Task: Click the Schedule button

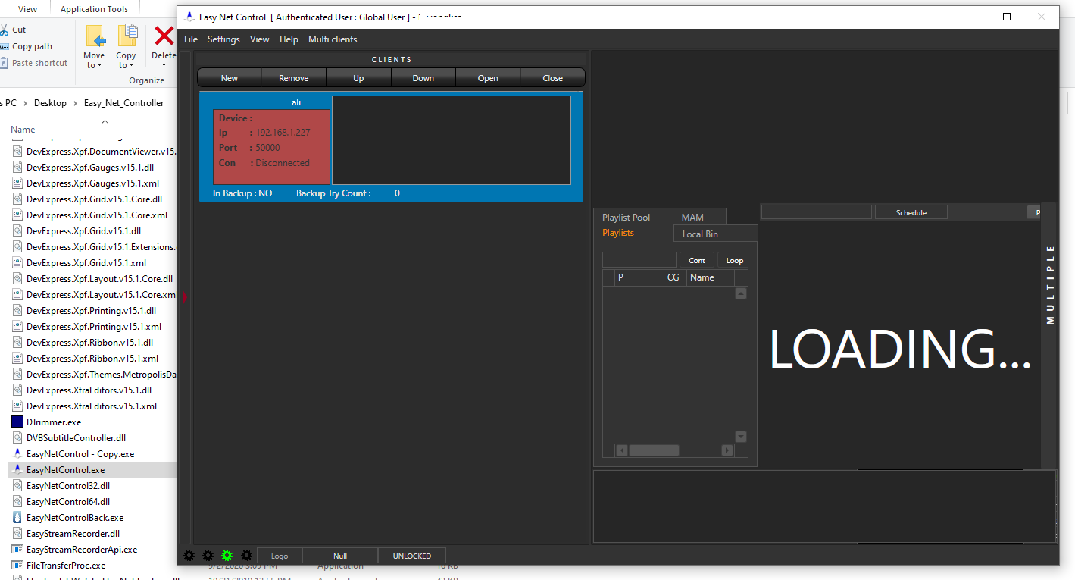Action: point(911,212)
